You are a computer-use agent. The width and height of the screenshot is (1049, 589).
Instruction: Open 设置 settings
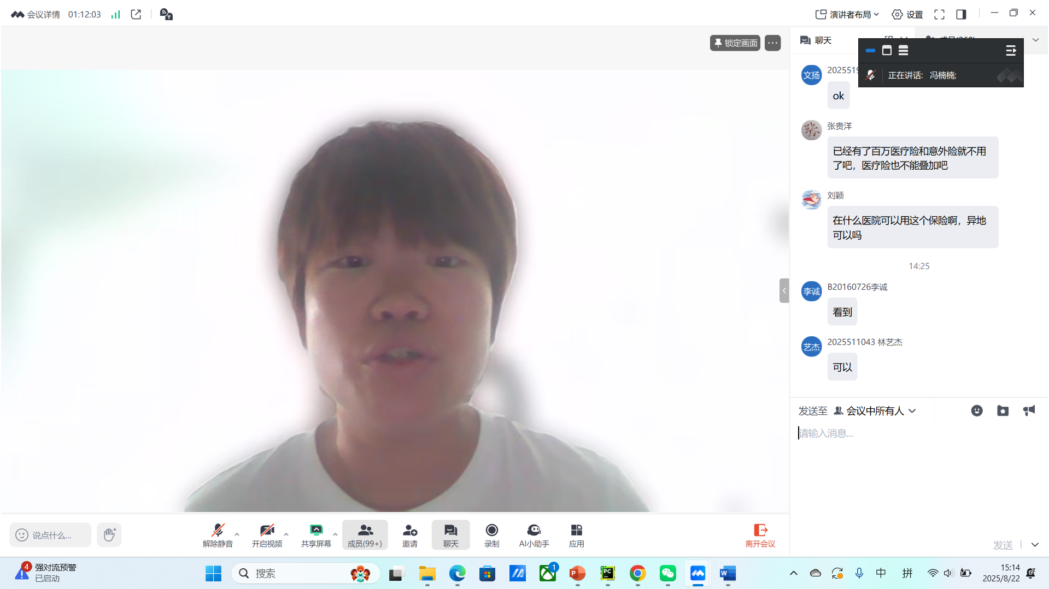pos(907,15)
